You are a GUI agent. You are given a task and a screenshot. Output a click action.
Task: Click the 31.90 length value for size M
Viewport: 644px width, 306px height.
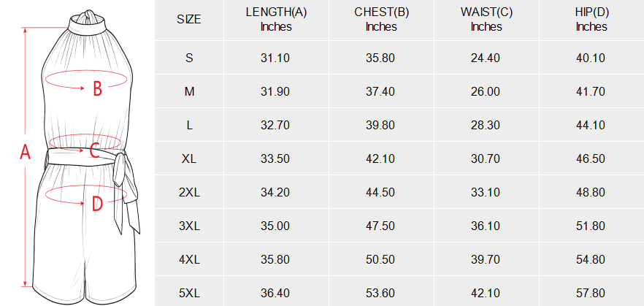point(275,92)
